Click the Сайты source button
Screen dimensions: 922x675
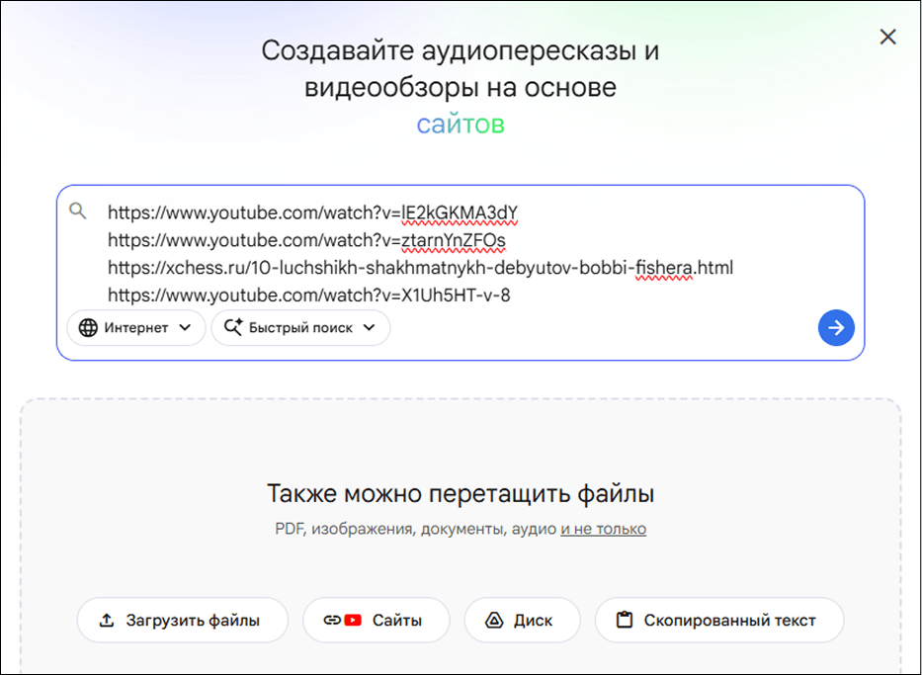click(377, 620)
